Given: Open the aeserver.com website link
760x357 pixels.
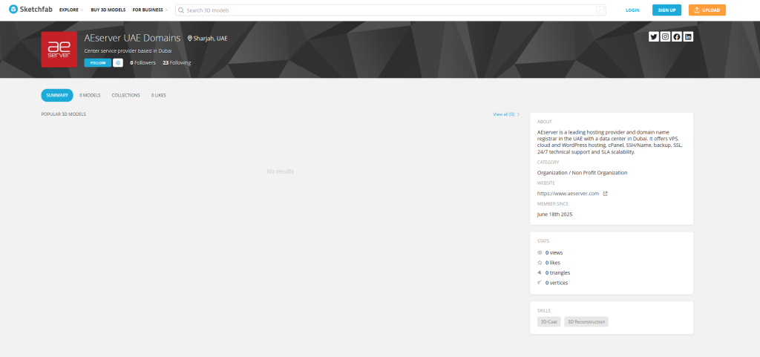Looking at the screenshot, I should point(568,193).
